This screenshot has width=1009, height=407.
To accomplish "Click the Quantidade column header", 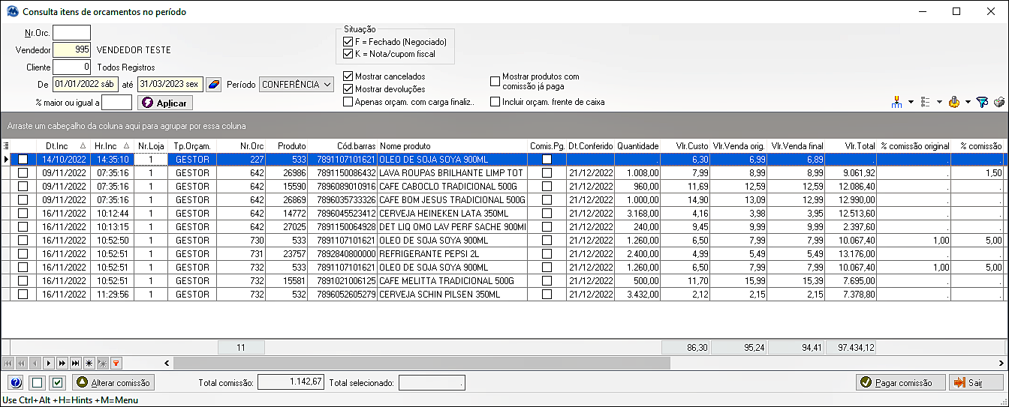I will click(x=637, y=145).
